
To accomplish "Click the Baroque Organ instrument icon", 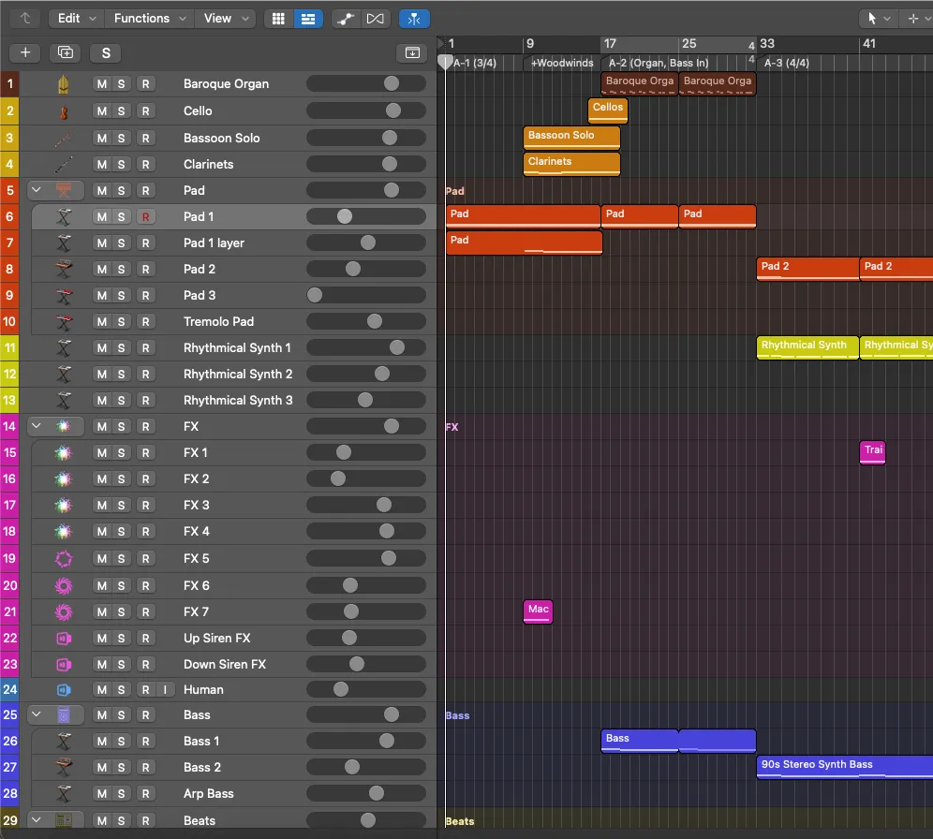I will (x=63, y=84).
